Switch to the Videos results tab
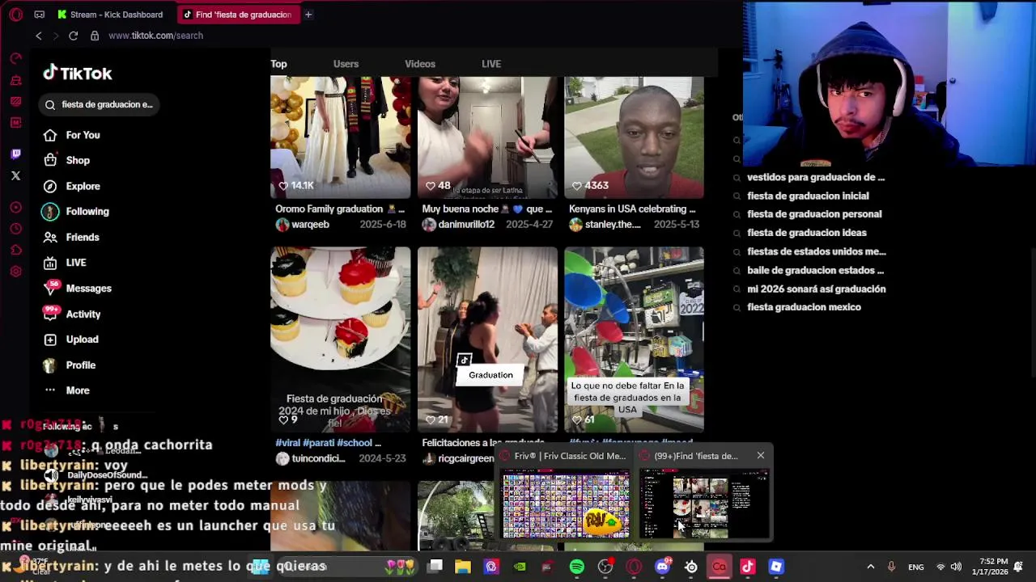 tap(420, 64)
